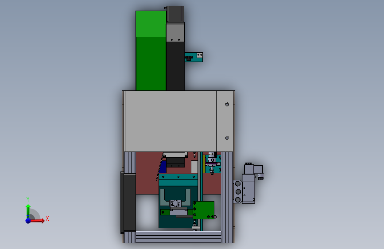Select the bottom horizontal aluminum extrusion
The height and width of the screenshot is (249, 384).
click(178, 237)
